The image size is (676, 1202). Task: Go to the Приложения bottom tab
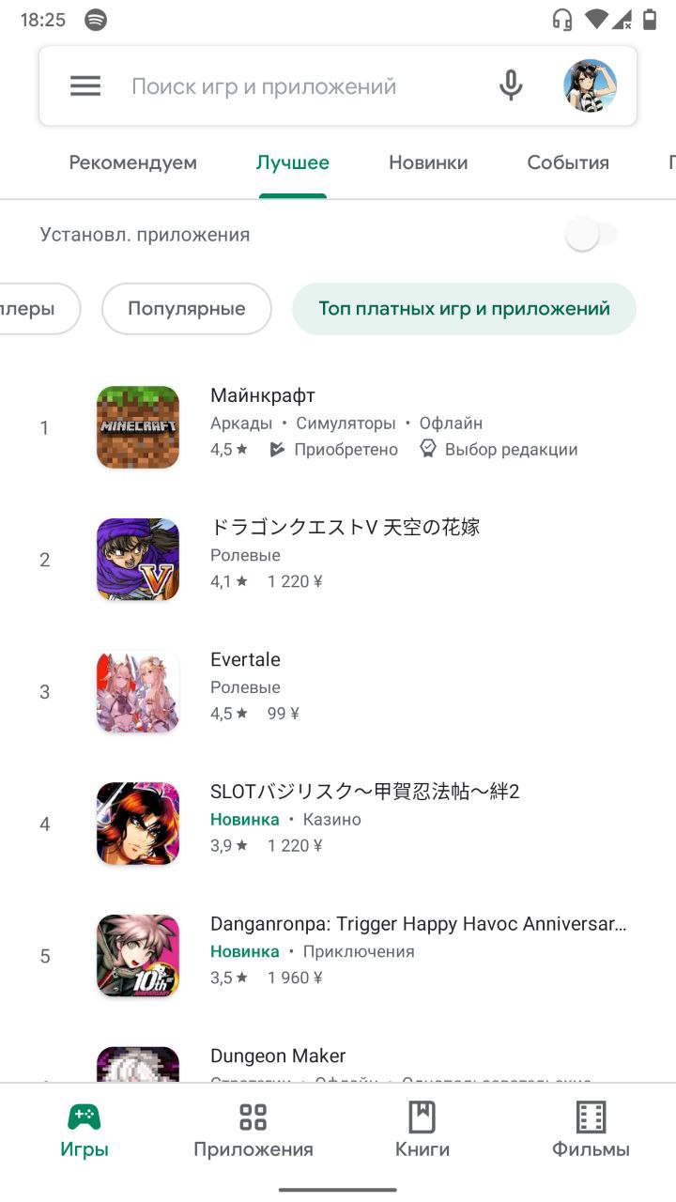point(253,1131)
